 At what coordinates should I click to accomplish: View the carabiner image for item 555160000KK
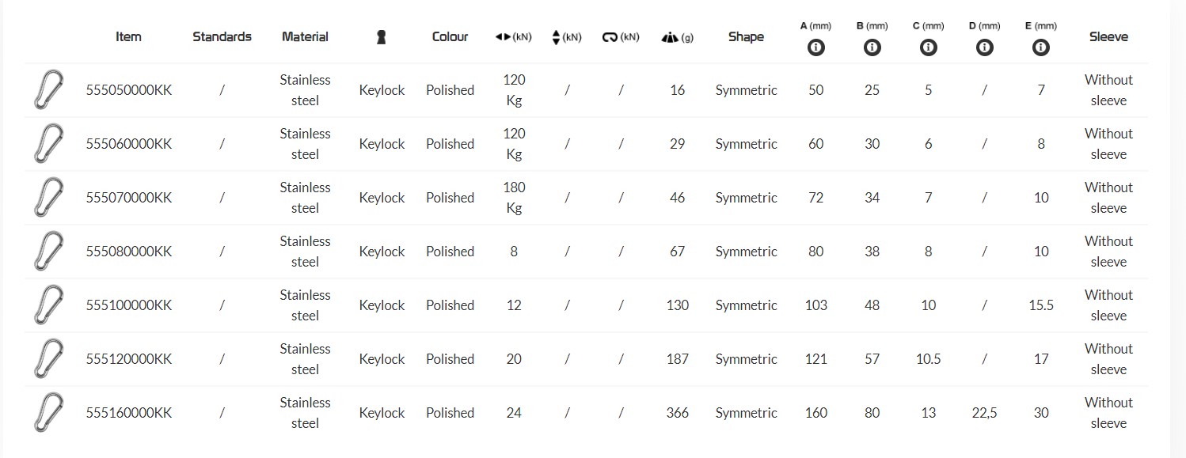pyautogui.click(x=48, y=412)
